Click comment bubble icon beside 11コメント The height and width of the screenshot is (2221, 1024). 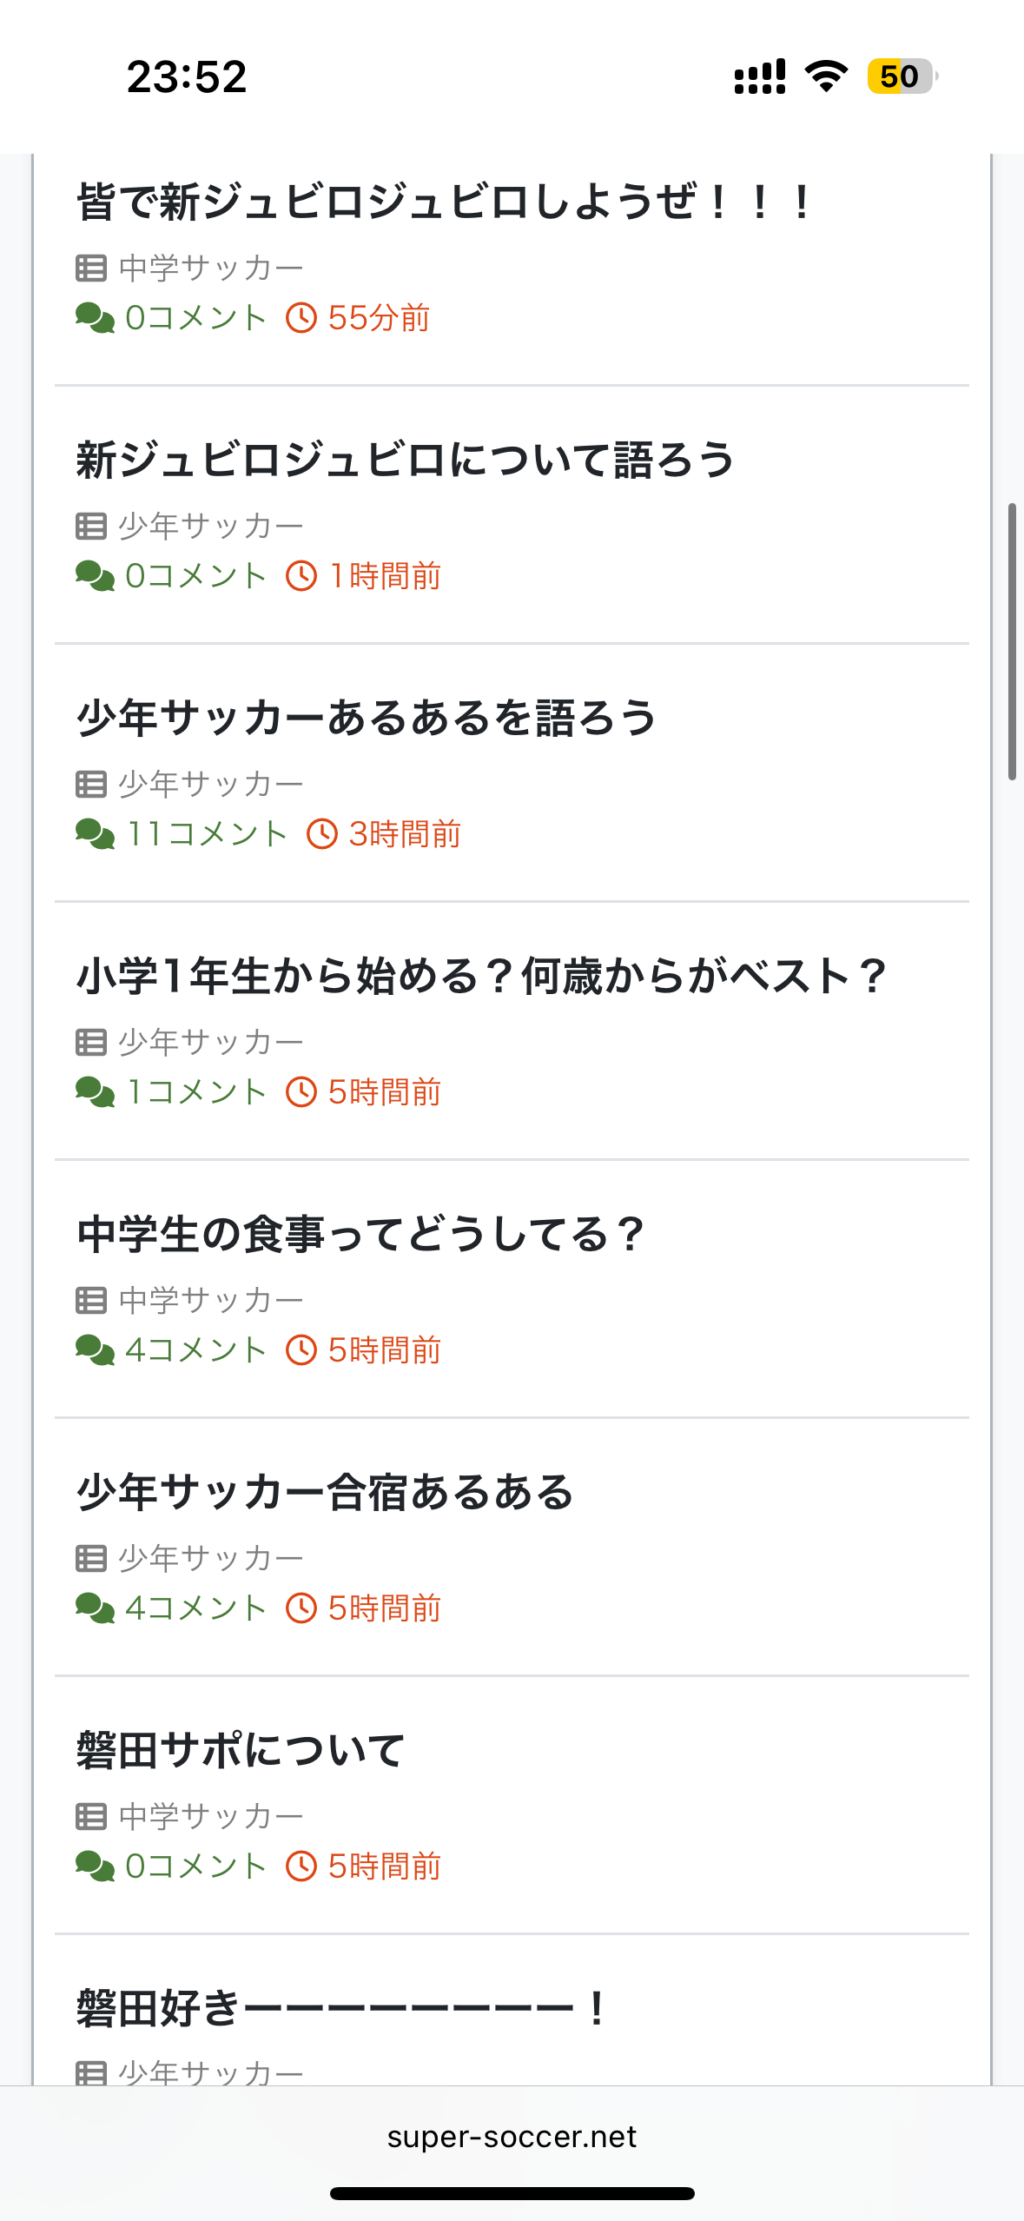pos(95,834)
